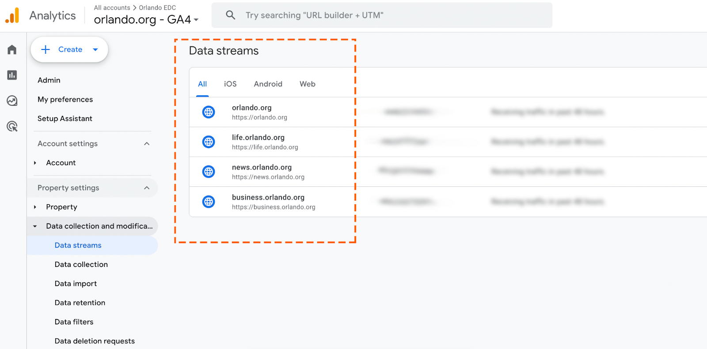
Task: Open the Create dropdown arrow
Action: pyautogui.click(x=95, y=49)
